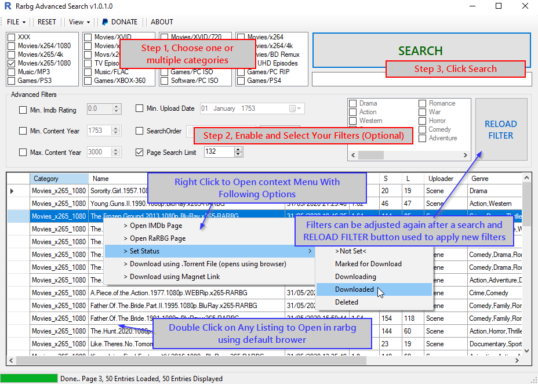Check the Drama genre filter

352,103
